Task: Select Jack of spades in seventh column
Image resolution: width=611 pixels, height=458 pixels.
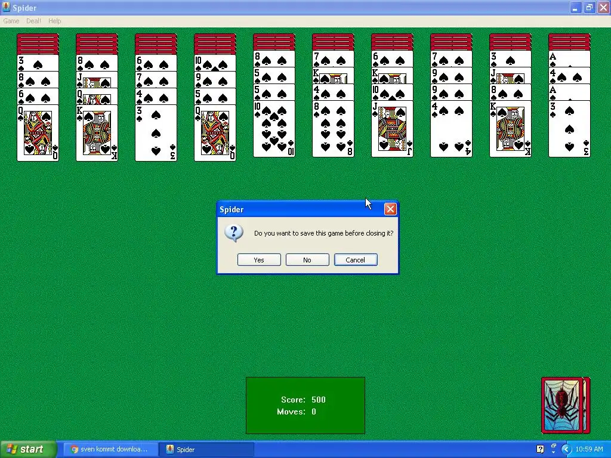Action: point(393,129)
